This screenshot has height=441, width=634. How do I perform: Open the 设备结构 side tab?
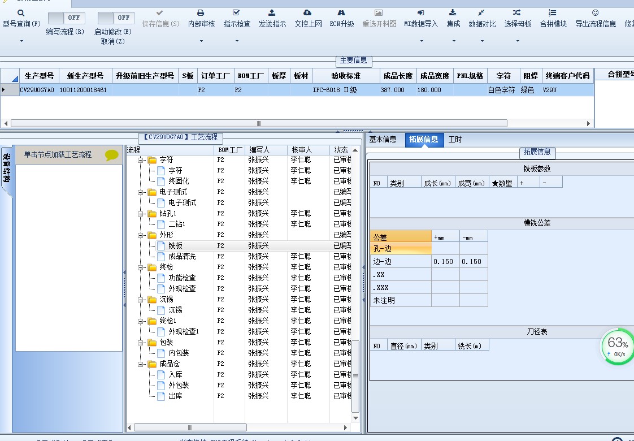coord(7,168)
